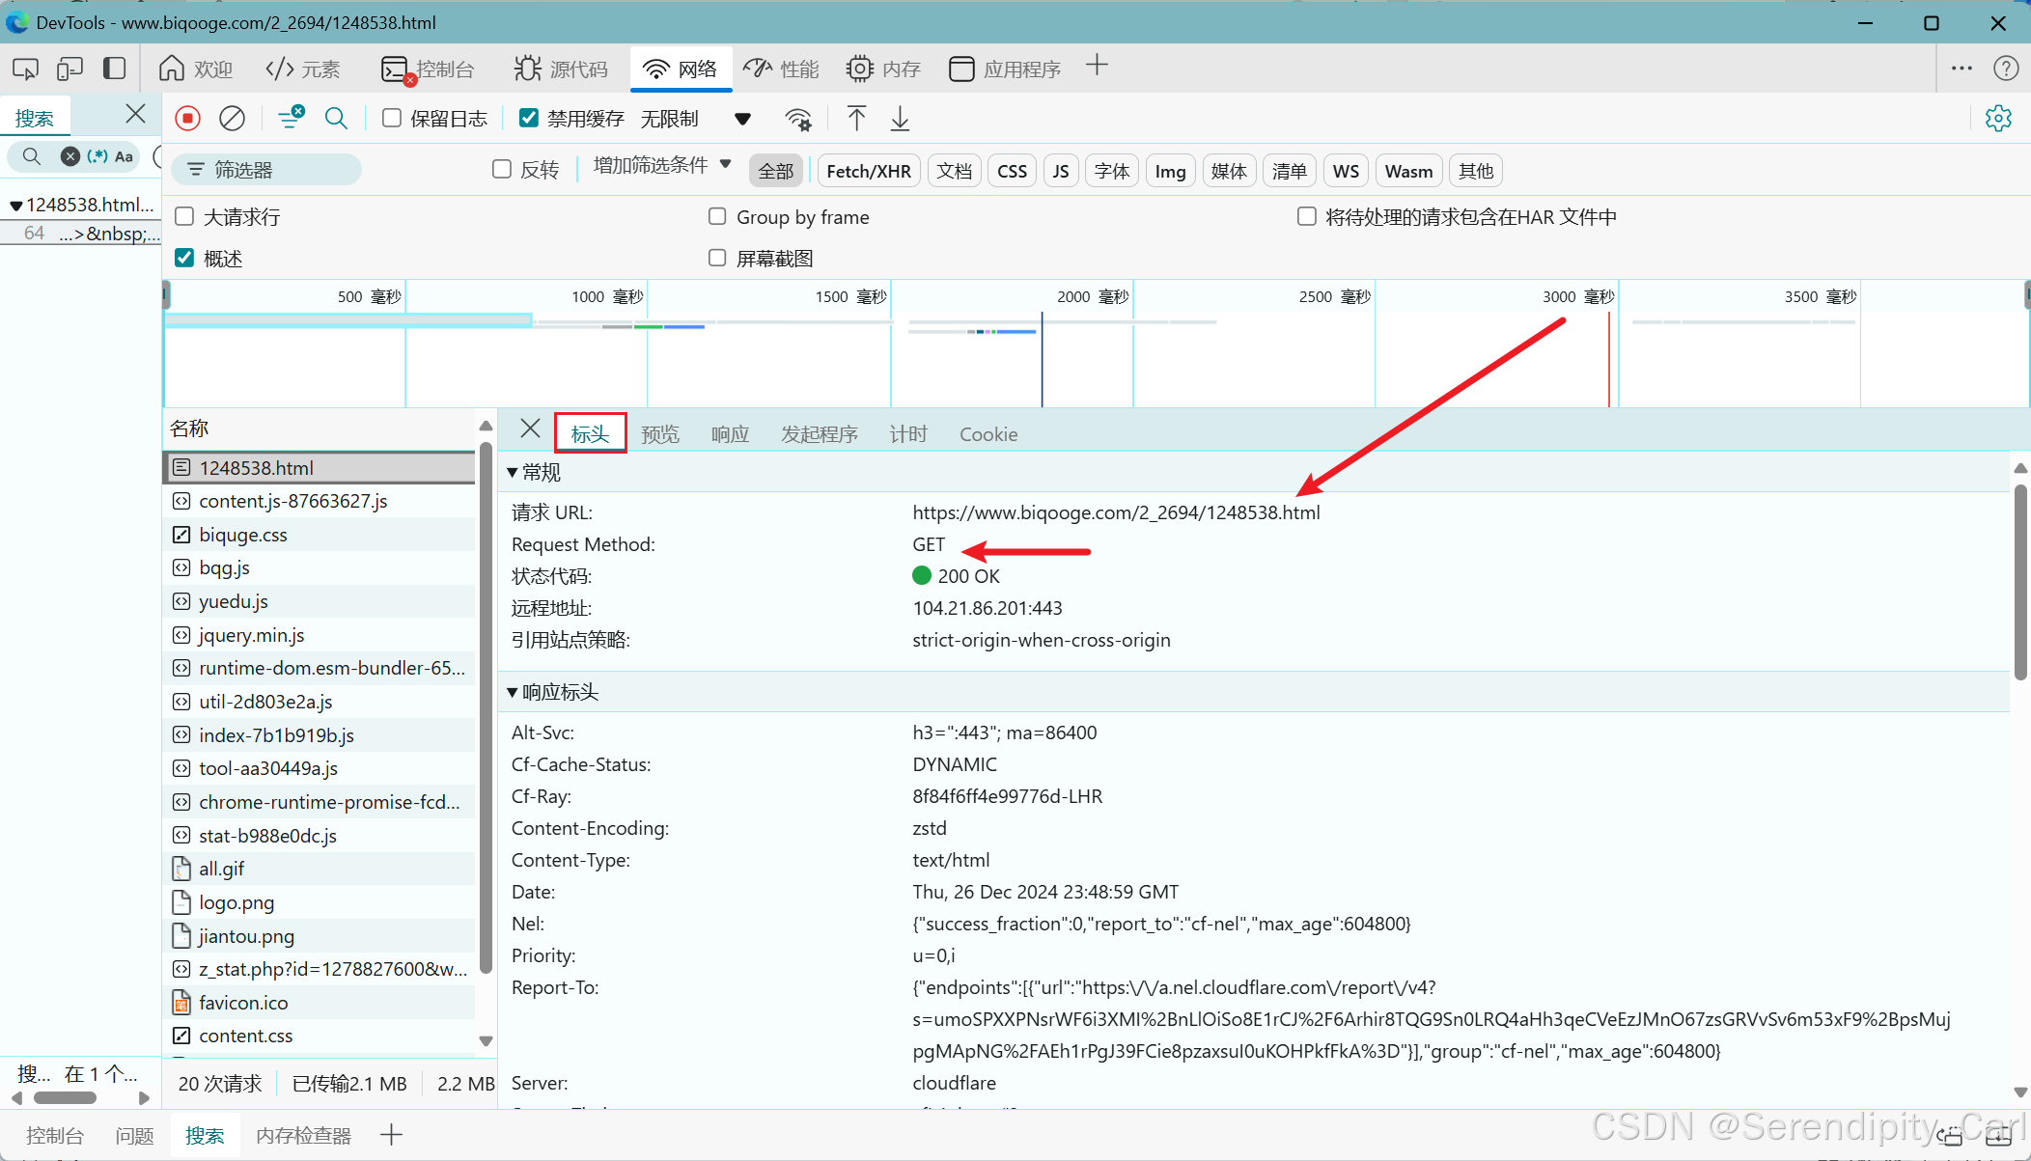Open network conditions wifi-gear icon

click(x=798, y=119)
